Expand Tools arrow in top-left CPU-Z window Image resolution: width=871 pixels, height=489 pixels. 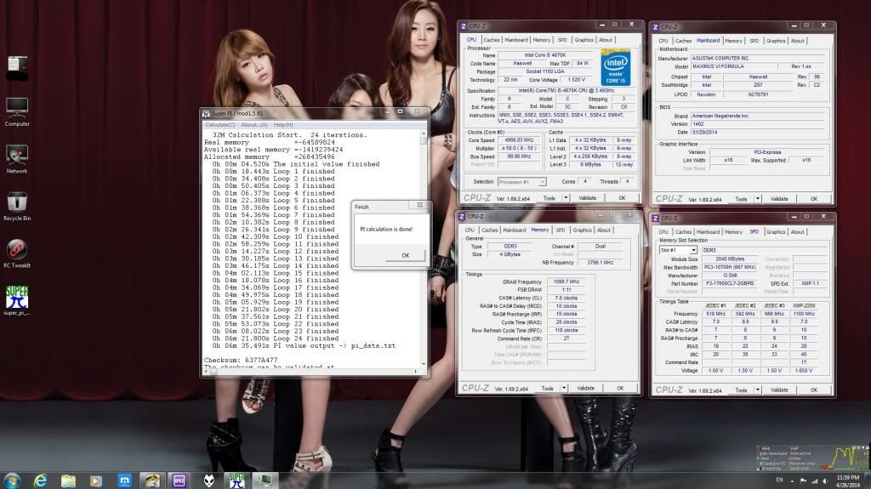(566, 198)
